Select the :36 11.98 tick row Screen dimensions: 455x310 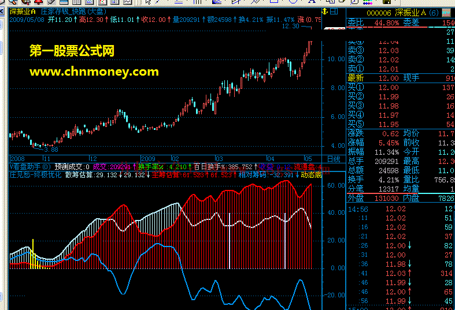point(401,264)
